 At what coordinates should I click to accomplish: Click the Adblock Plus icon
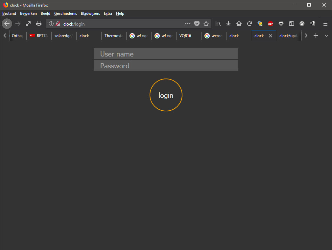tap(271, 24)
